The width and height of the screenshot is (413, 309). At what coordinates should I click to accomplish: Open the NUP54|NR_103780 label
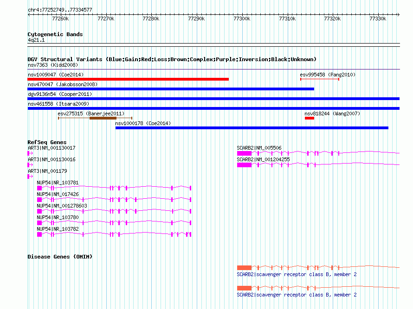58,217
